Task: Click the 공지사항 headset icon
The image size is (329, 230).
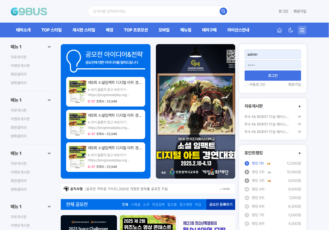Action: pyautogui.click(x=66, y=189)
